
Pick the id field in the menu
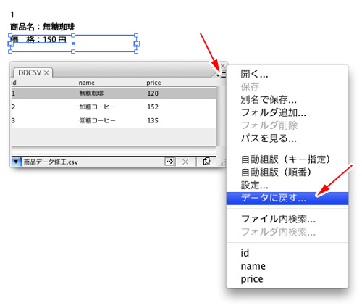(245, 253)
